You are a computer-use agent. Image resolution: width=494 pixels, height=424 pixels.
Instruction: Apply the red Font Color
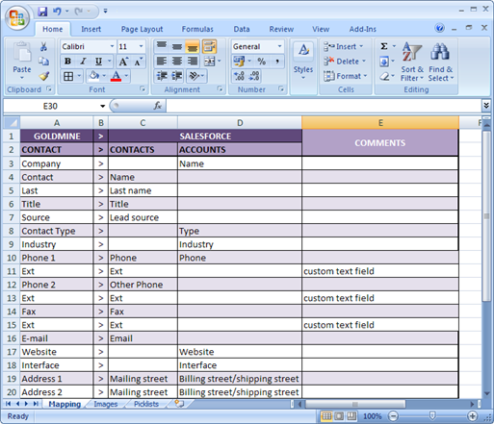point(116,76)
